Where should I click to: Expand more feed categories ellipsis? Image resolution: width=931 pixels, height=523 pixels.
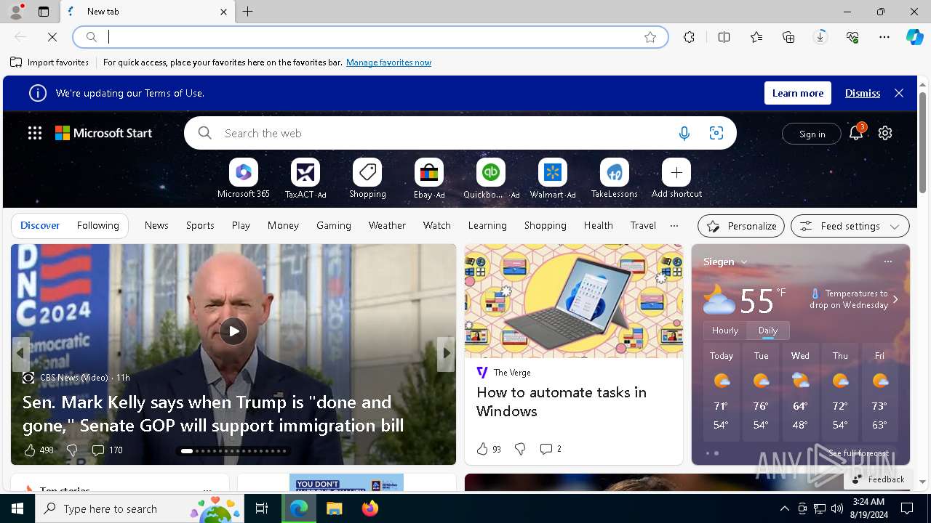pyautogui.click(x=674, y=225)
